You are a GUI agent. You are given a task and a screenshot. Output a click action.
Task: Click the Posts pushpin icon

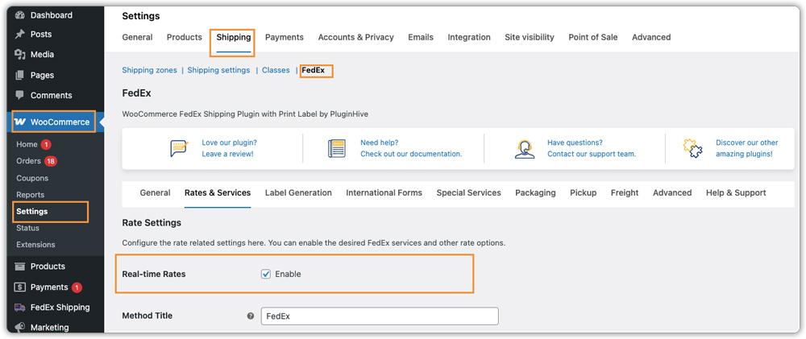click(19, 35)
